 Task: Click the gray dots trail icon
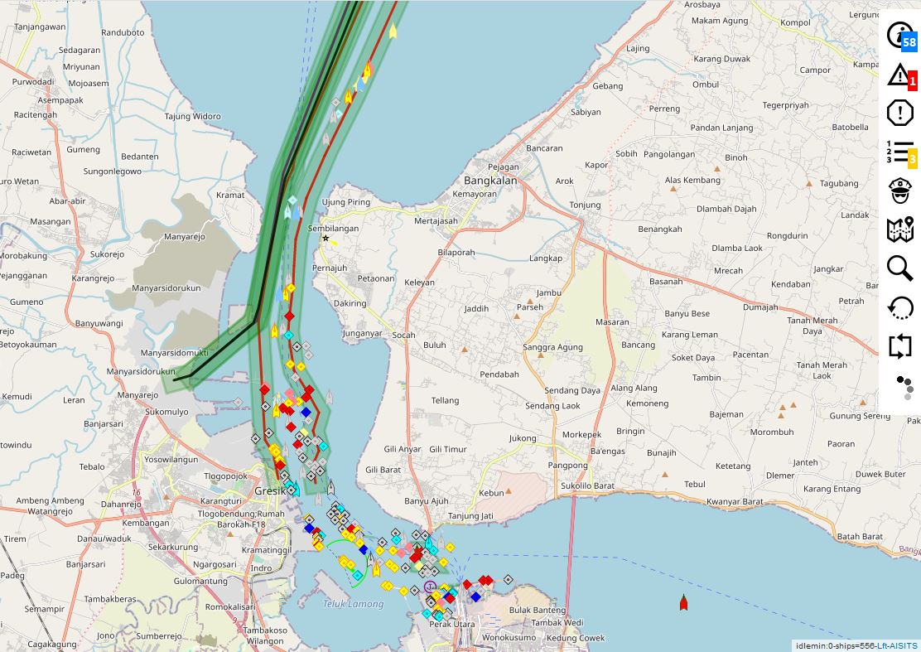tap(904, 386)
